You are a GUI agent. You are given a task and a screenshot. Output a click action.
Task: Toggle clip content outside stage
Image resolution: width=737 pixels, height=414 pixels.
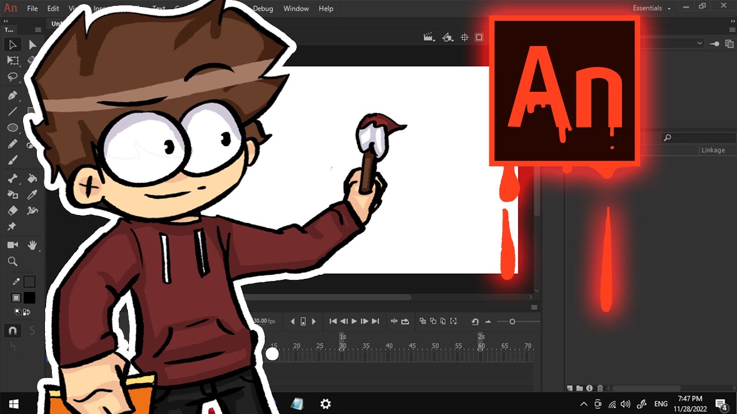click(x=479, y=37)
